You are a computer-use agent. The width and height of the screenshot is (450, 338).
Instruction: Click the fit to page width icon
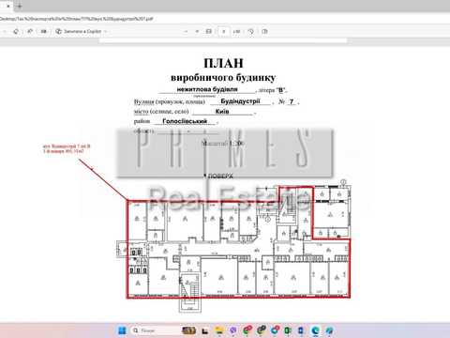209,31
